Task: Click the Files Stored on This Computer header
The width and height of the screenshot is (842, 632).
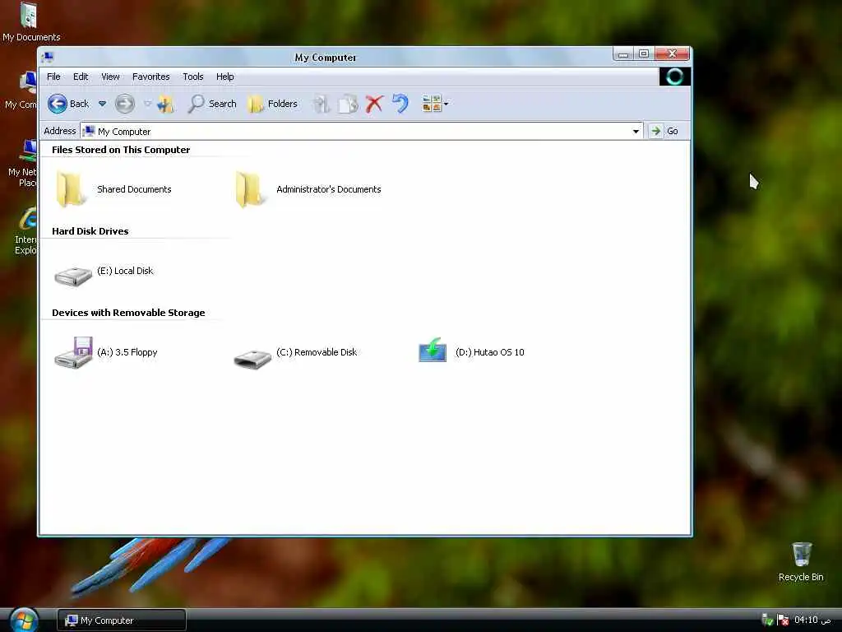Action: [x=121, y=150]
